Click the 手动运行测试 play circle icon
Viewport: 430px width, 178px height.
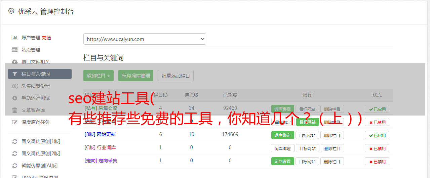pyautogui.click(x=14, y=98)
